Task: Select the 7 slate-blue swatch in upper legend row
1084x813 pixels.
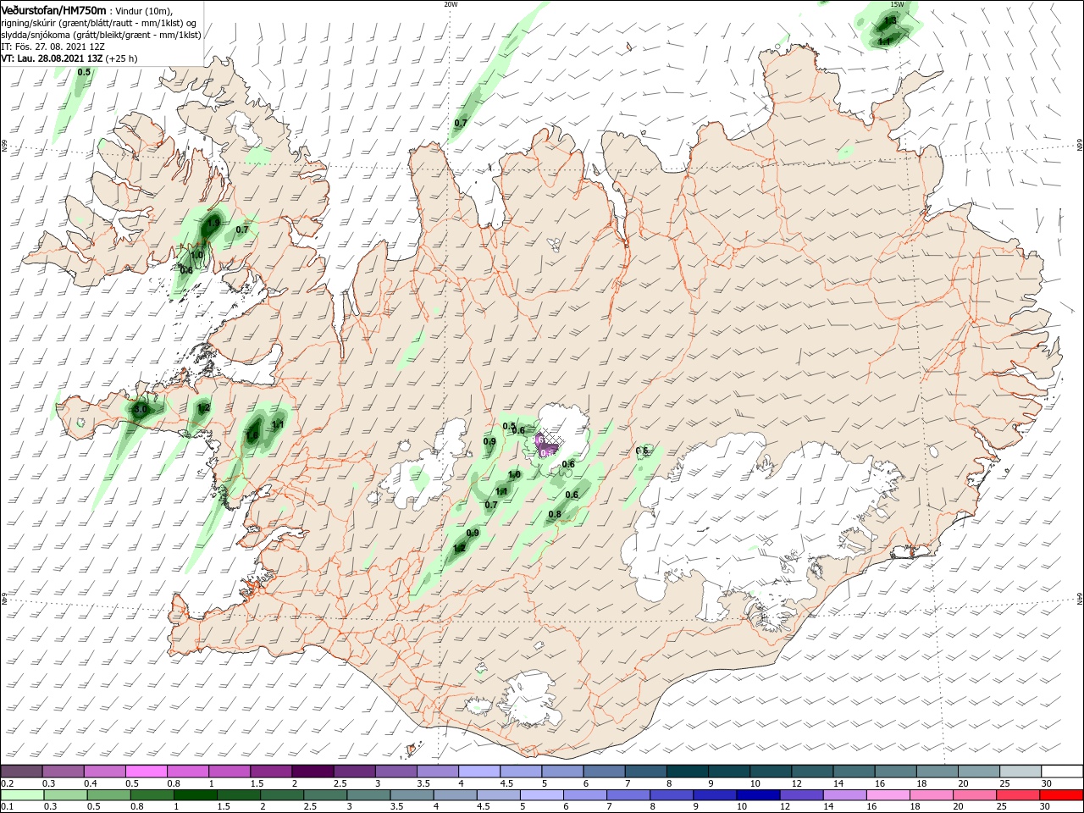Action: pos(646,771)
